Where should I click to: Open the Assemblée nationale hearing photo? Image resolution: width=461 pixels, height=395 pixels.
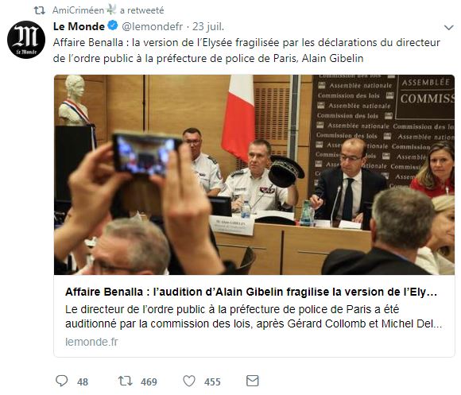[x=254, y=175]
